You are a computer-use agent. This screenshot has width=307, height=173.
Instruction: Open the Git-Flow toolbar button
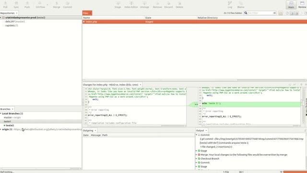pos(40,5)
